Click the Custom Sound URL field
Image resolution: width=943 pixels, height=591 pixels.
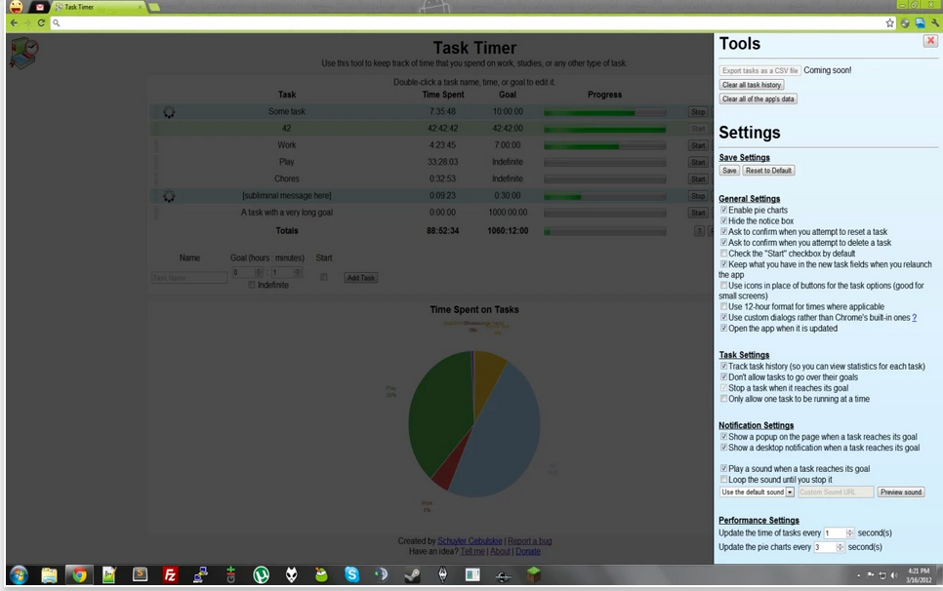coord(836,492)
